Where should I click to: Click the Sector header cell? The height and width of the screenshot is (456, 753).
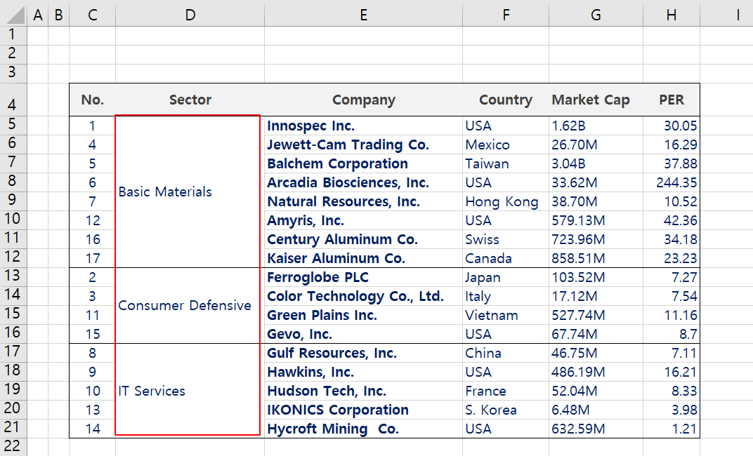point(190,100)
